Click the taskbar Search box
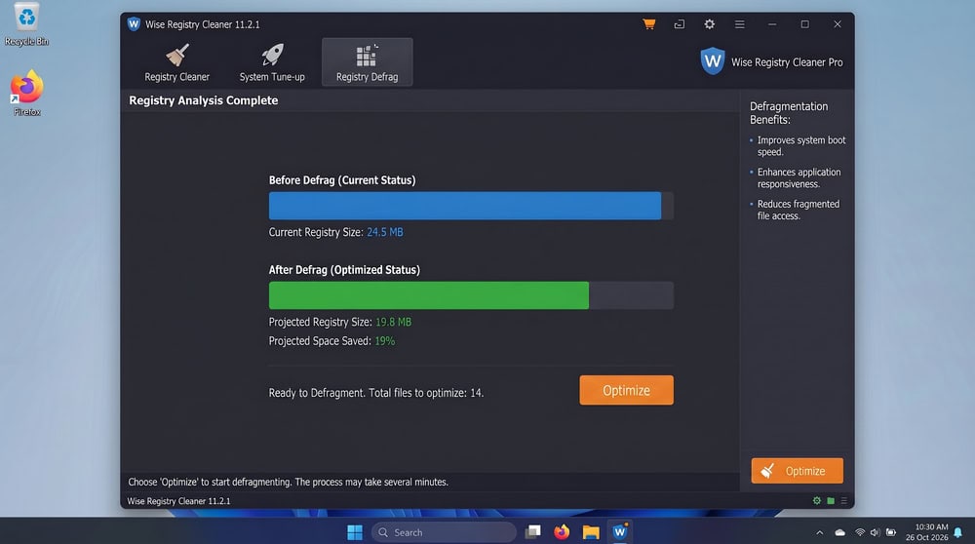Viewport: 975px width, 544px height. pyautogui.click(x=444, y=532)
